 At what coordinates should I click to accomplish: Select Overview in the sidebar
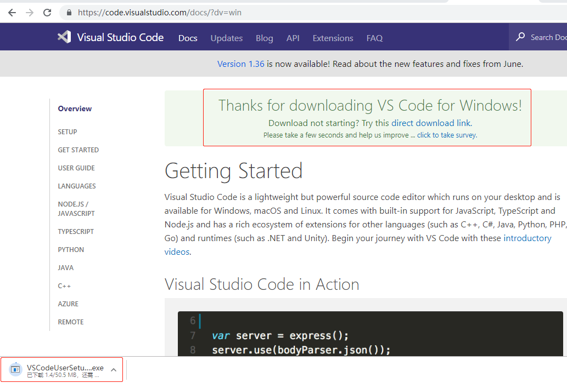point(75,108)
